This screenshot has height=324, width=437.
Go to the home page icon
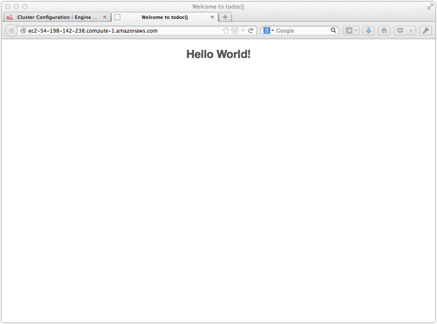coord(384,31)
